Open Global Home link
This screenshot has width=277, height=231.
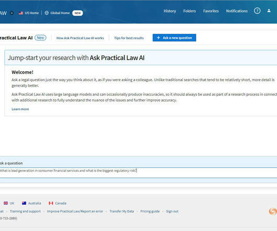pos(60,13)
